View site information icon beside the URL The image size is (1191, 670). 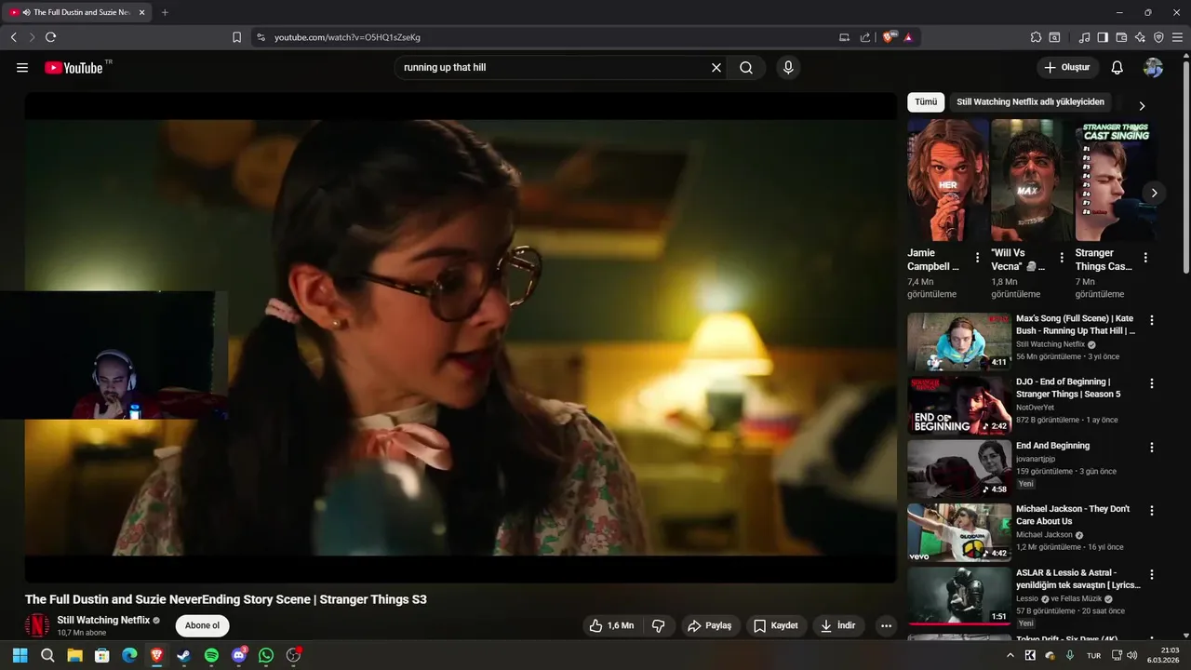click(x=261, y=37)
